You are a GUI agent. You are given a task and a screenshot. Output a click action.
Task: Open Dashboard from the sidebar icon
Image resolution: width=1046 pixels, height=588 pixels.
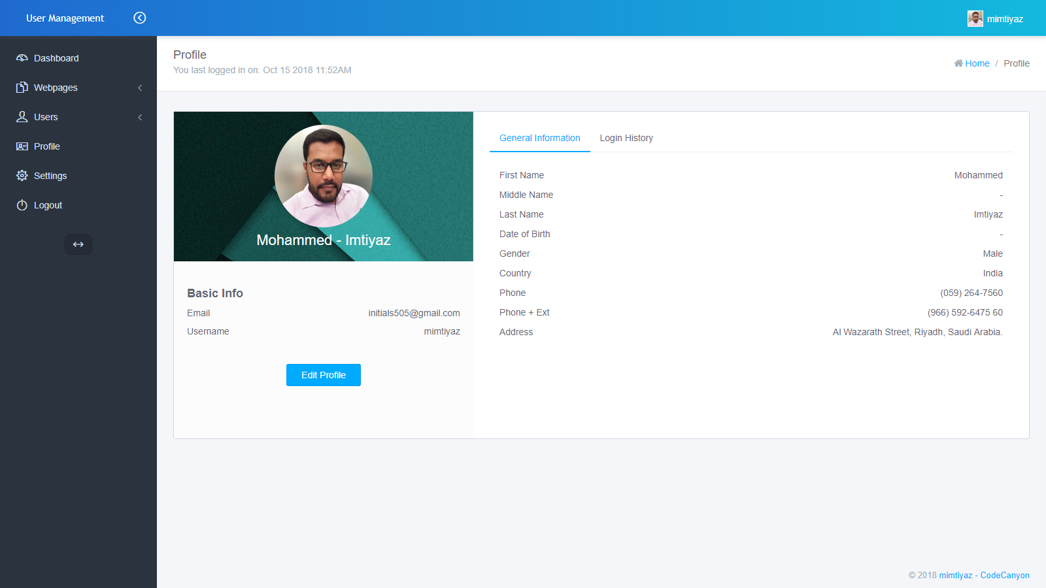pyautogui.click(x=22, y=58)
